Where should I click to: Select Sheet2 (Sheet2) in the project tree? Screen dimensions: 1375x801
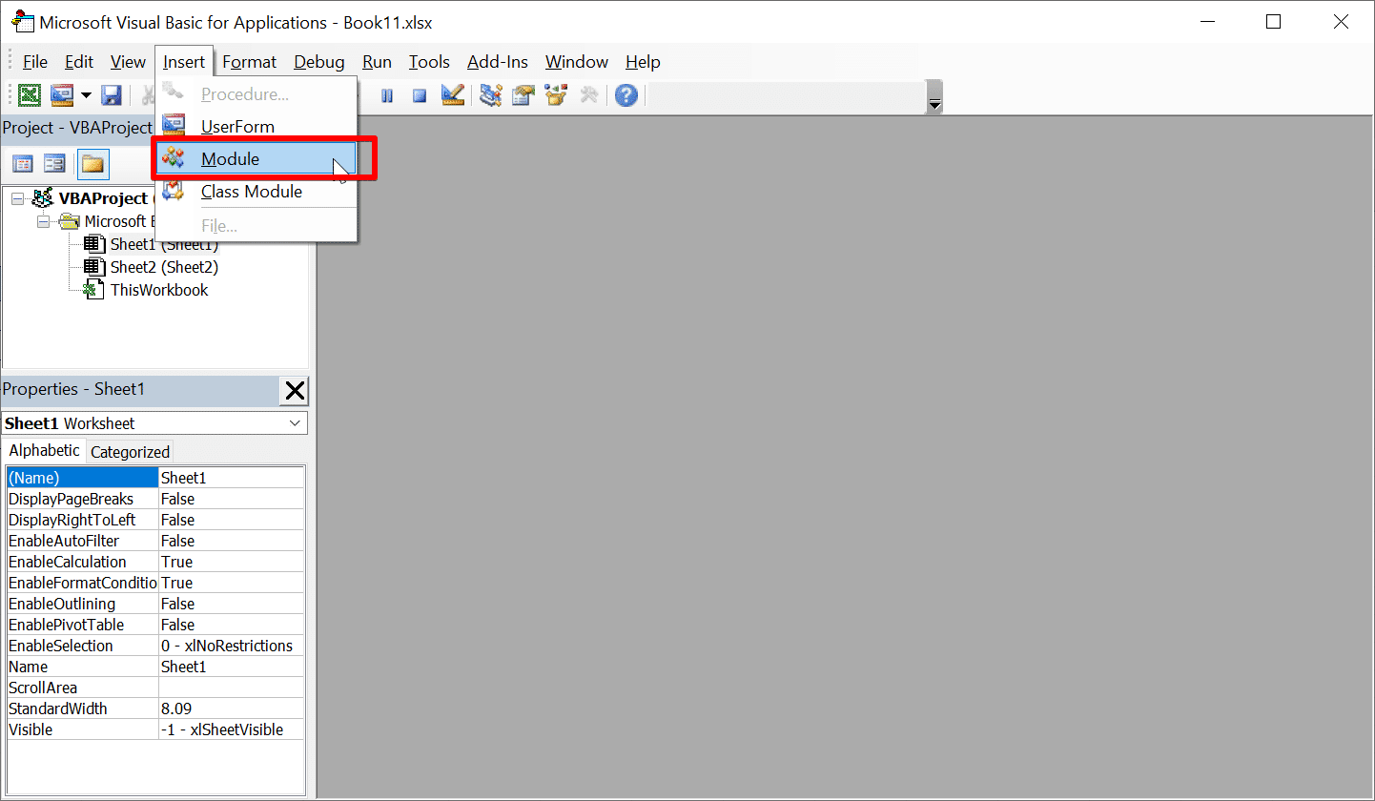(x=164, y=267)
